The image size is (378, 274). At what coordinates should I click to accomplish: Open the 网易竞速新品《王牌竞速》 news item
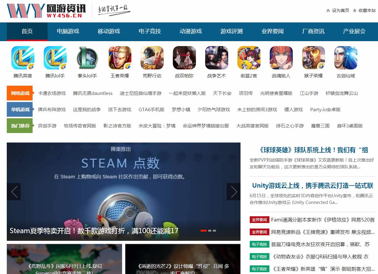tap(323, 232)
